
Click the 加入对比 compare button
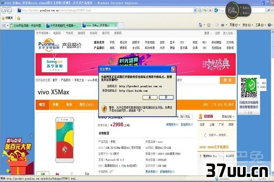click(185, 116)
